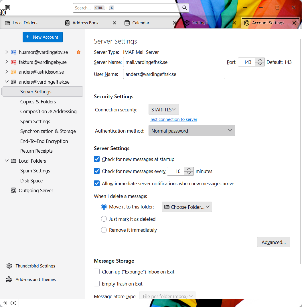Click the online status broadcast icon
The image size is (302, 307).
click(x=13, y=303)
